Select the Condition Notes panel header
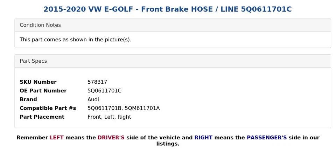Image resolution: width=336 pixels, height=152 pixels. (x=173, y=25)
